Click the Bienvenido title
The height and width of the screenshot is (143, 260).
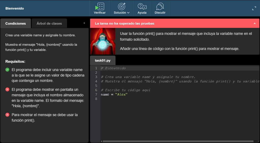point(14,8)
